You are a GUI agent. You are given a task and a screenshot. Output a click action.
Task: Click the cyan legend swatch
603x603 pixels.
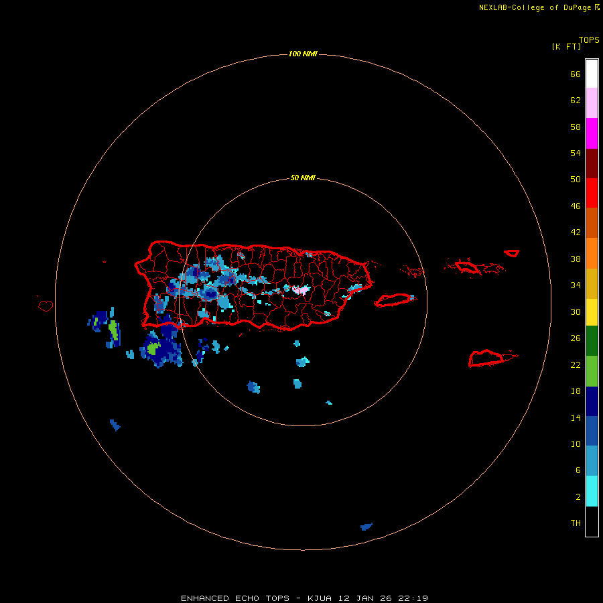(592, 491)
